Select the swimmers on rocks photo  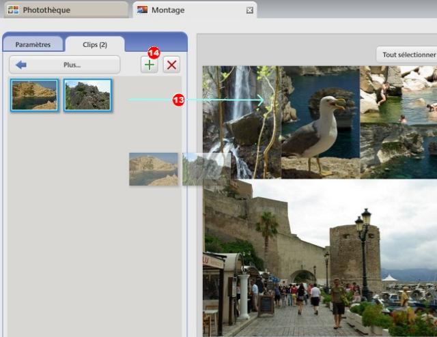(398, 94)
